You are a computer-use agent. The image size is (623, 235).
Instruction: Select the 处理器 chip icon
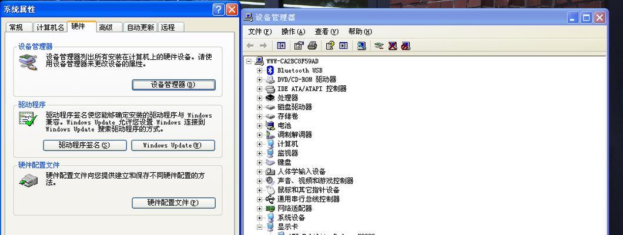click(270, 98)
